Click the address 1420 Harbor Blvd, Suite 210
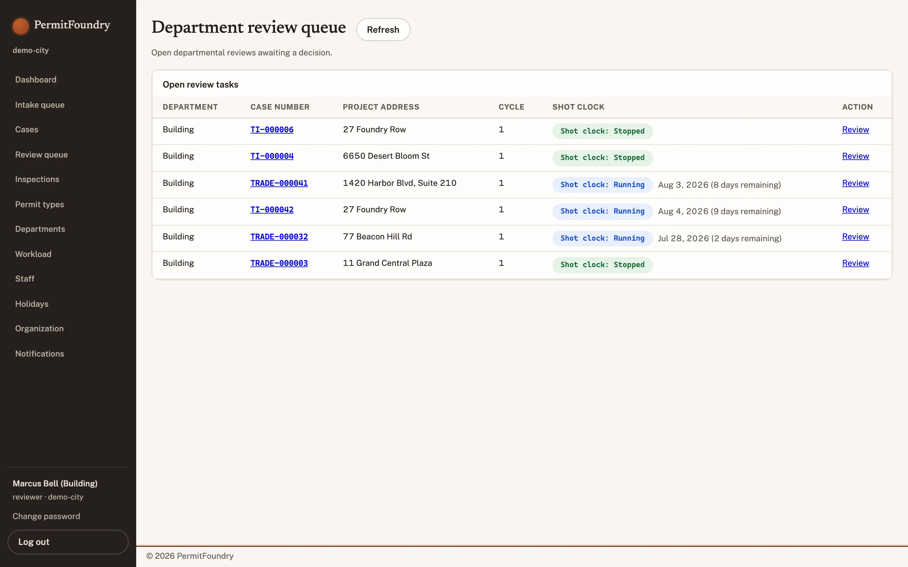This screenshot has width=908, height=567. point(399,183)
